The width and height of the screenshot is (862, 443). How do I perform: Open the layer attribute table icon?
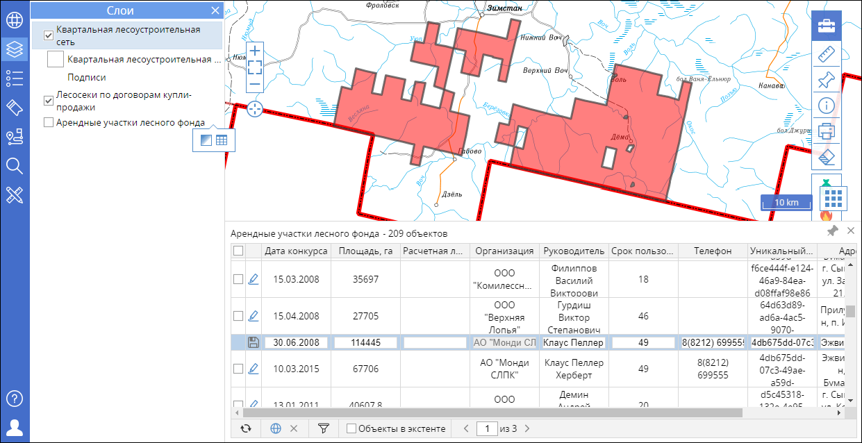pyautogui.click(x=222, y=140)
